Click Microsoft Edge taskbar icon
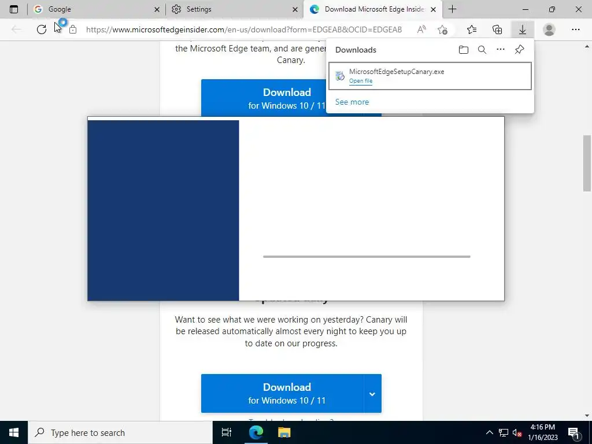592x444 pixels. point(256,432)
